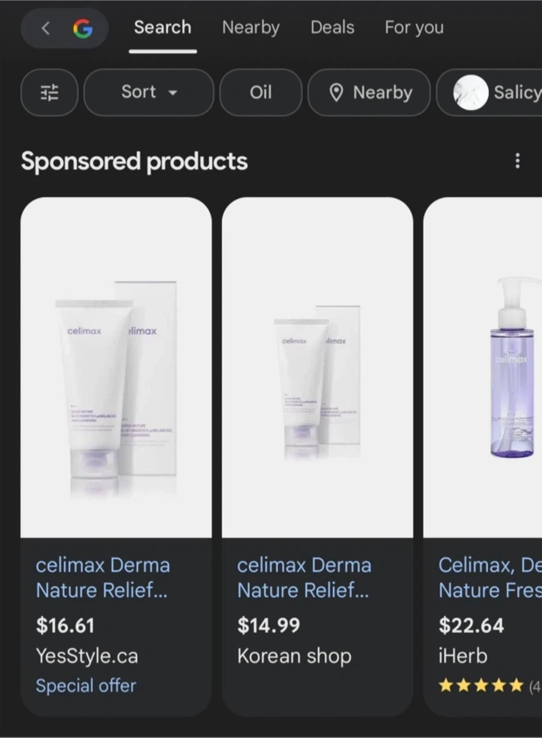Expand the Sort dropdown
The width and height of the screenshot is (542, 738).
(148, 93)
